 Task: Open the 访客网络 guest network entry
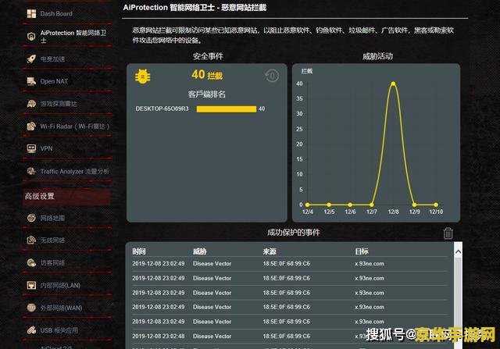[x=46, y=262]
